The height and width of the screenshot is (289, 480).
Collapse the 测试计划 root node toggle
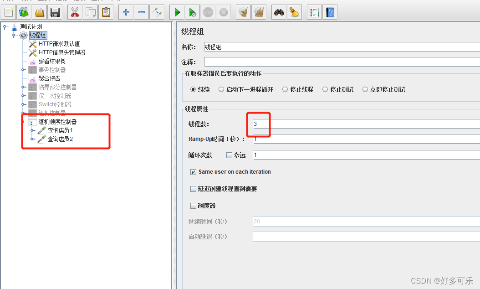5,27
